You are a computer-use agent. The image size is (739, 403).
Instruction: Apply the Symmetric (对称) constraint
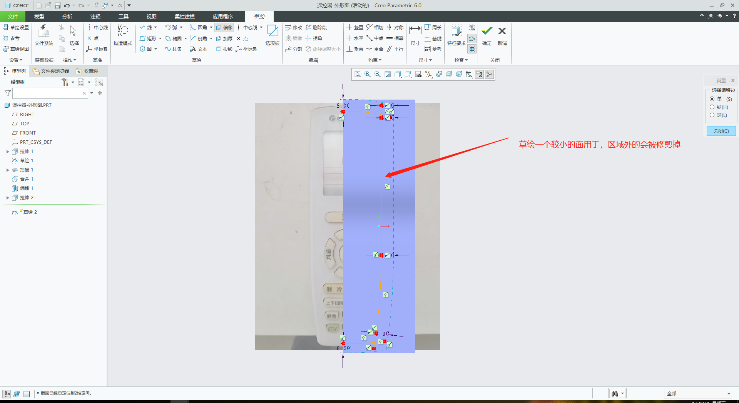pos(395,28)
